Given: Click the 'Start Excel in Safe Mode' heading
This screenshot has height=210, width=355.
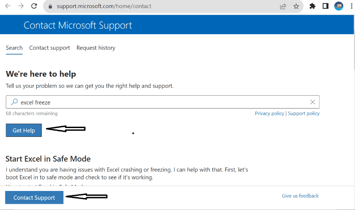Looking at the screenshot, I should coord(48,159).
